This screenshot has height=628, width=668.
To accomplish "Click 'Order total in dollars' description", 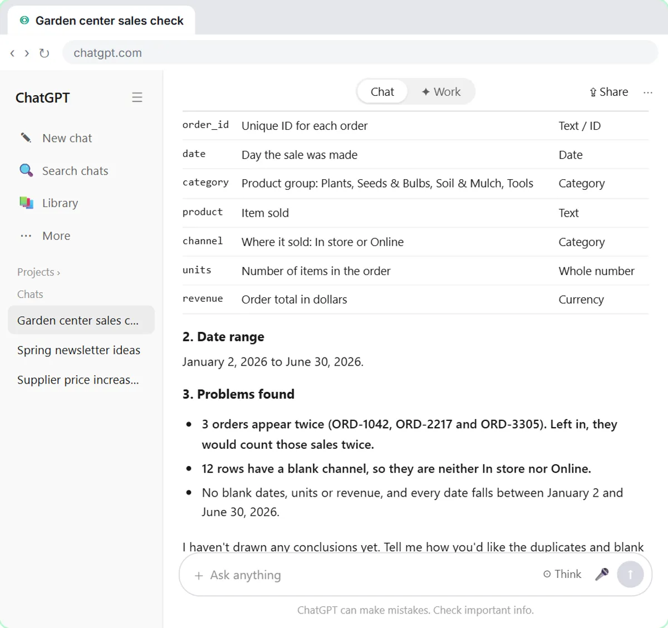I will click(294, 300).
